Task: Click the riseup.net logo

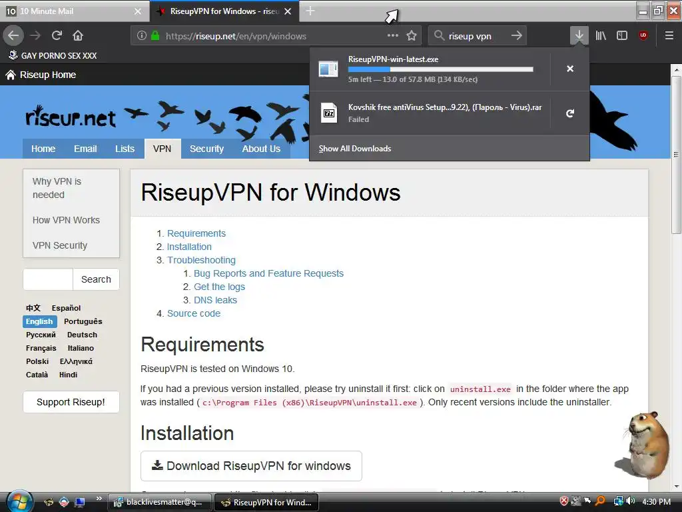Action: [x=71, y=117]
